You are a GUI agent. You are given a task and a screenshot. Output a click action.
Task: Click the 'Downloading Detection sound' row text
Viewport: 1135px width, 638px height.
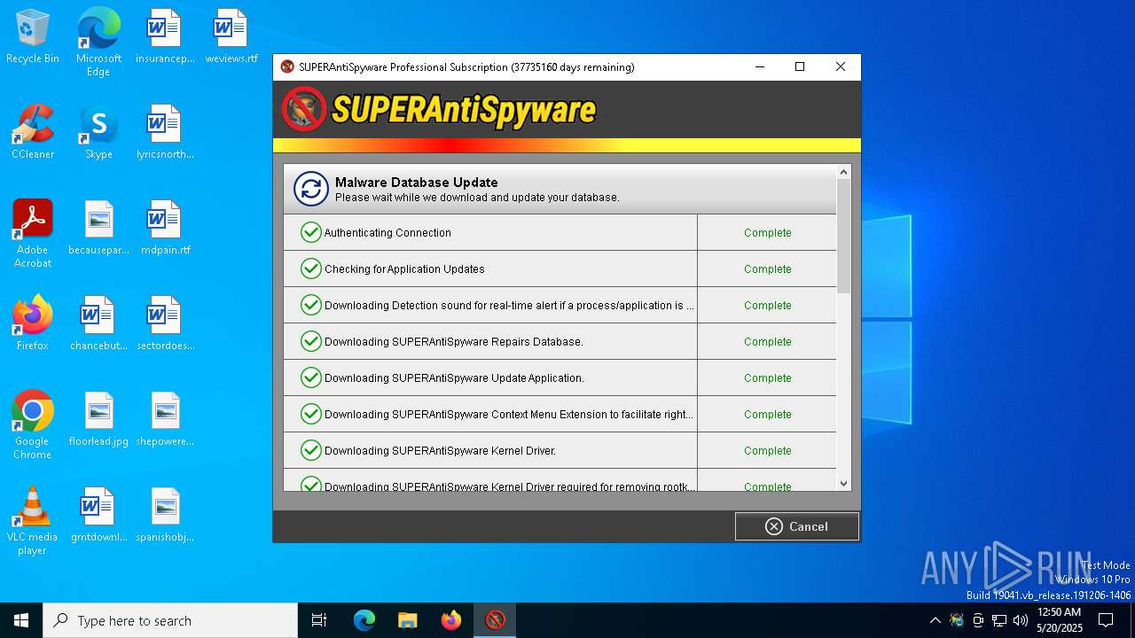509,306
